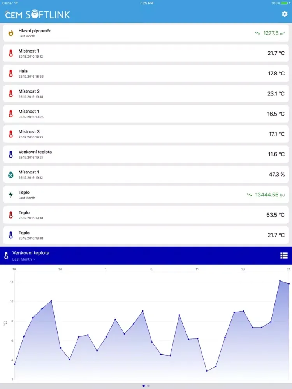Tap the highest data point on the chart

(x=280, y=281)
